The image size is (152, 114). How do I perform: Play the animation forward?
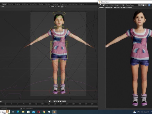click(x=60, y=101)
